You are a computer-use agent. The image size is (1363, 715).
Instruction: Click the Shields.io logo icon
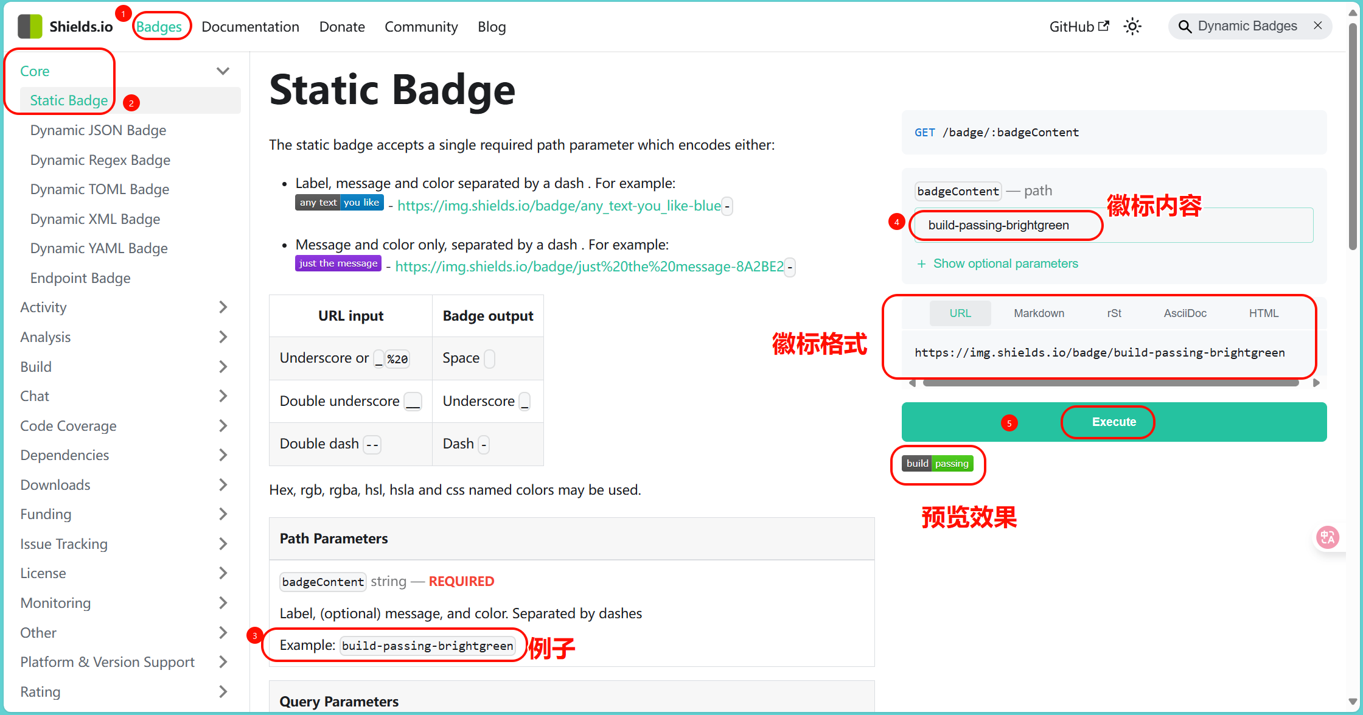(30, 27)
